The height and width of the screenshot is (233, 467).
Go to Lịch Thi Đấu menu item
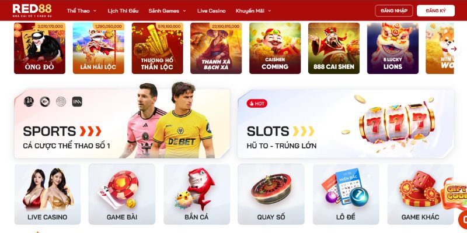pos(123,10)
